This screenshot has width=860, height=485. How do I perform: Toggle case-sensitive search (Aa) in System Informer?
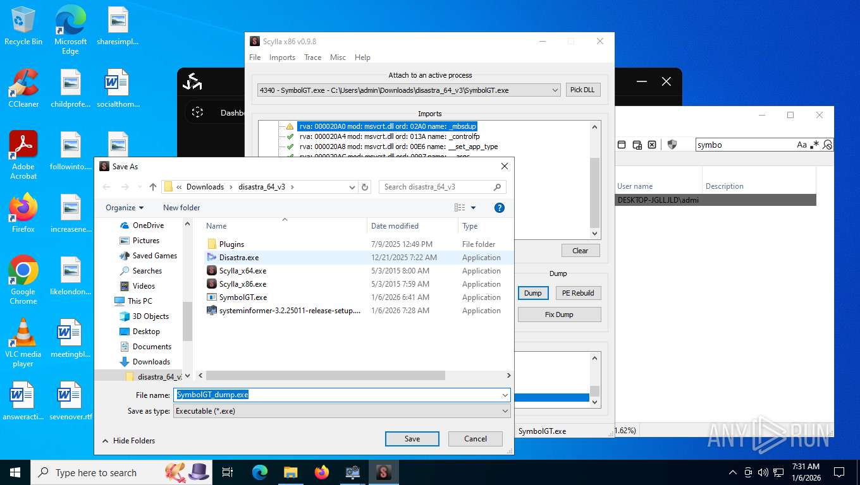802,145
